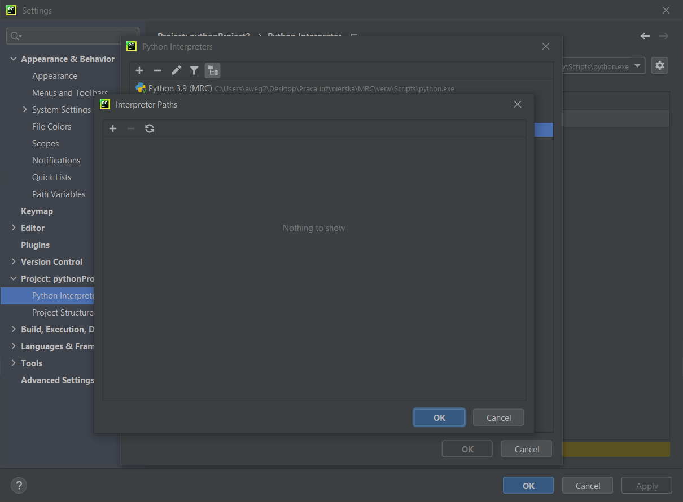Toggle the show paths tree icon

[x=212, y=70]
